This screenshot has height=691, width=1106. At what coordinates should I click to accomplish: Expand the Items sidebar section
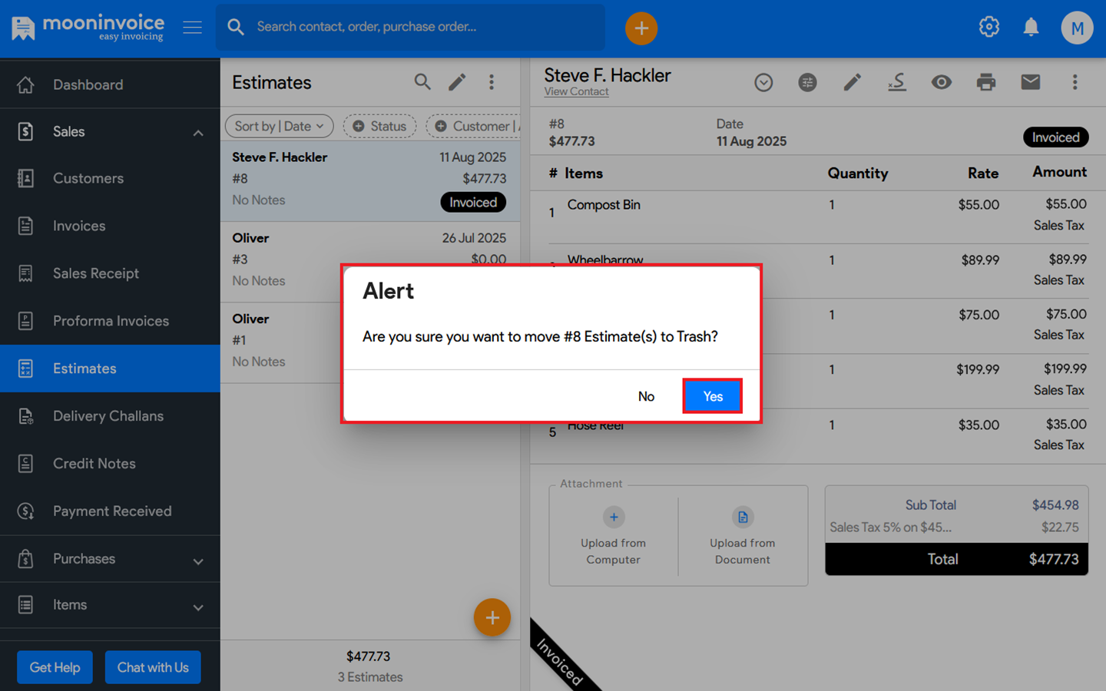pyautogui.click(x=198, y=607)
